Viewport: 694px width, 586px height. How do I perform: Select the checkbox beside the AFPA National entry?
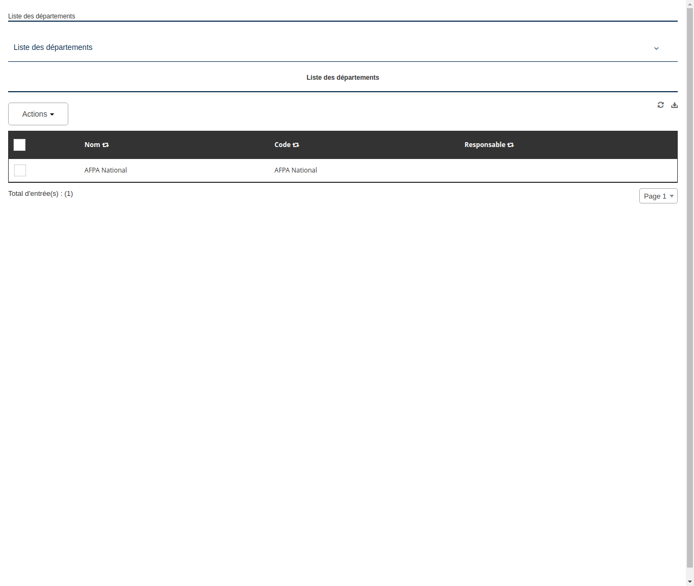[x=20, y=170]
